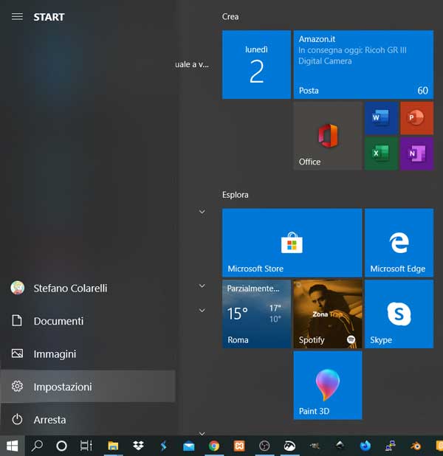Screen dimensions: 443x456
Task: Open Stefano Colarelli's account menu
Action: click(x=87, y=289)
